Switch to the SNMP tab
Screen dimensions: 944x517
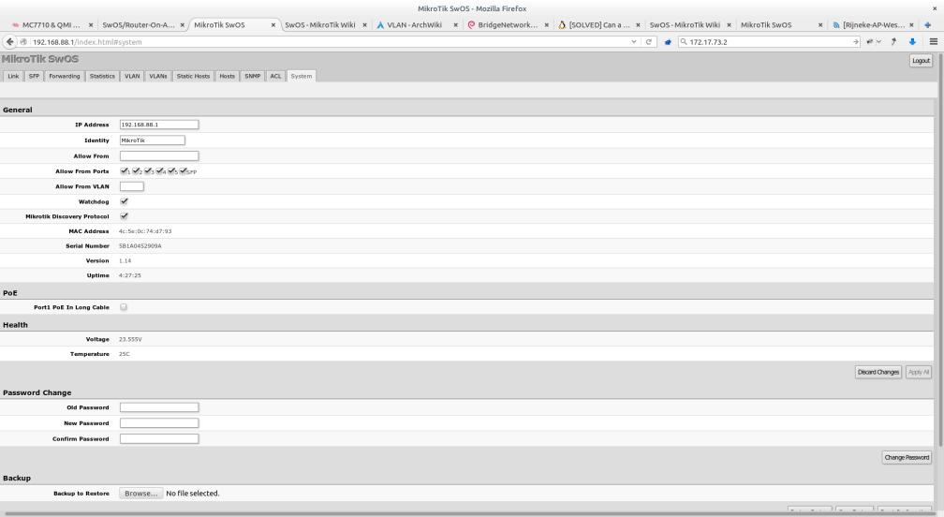click(253, 76)
